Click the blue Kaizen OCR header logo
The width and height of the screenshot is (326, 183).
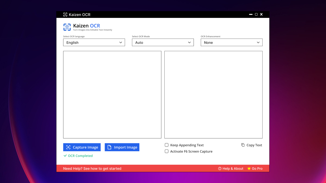point(67,27)
